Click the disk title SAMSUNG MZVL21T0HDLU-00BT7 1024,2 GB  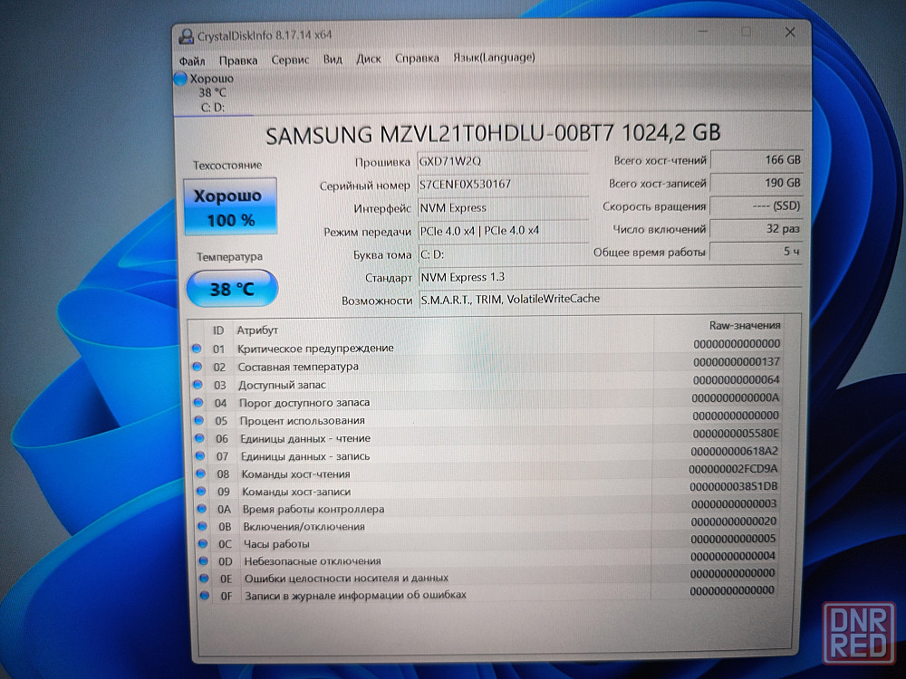(x=493, y=134)
